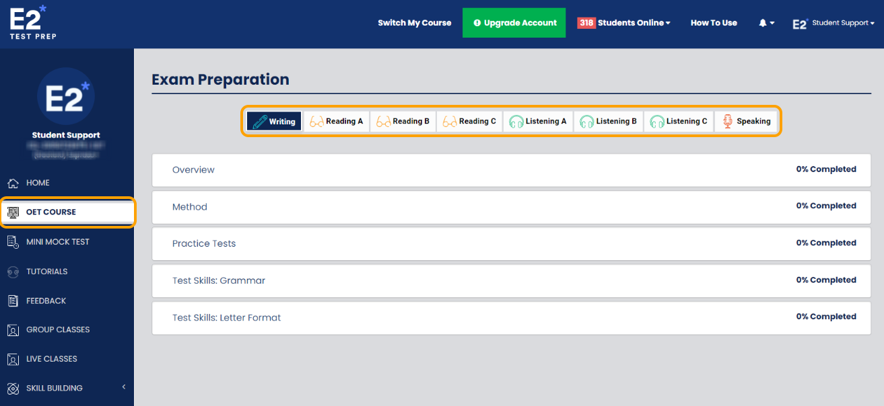Viewport: 884px width, 406px height.
Task: Open the notifications bell
Action: tap(763, 22)
